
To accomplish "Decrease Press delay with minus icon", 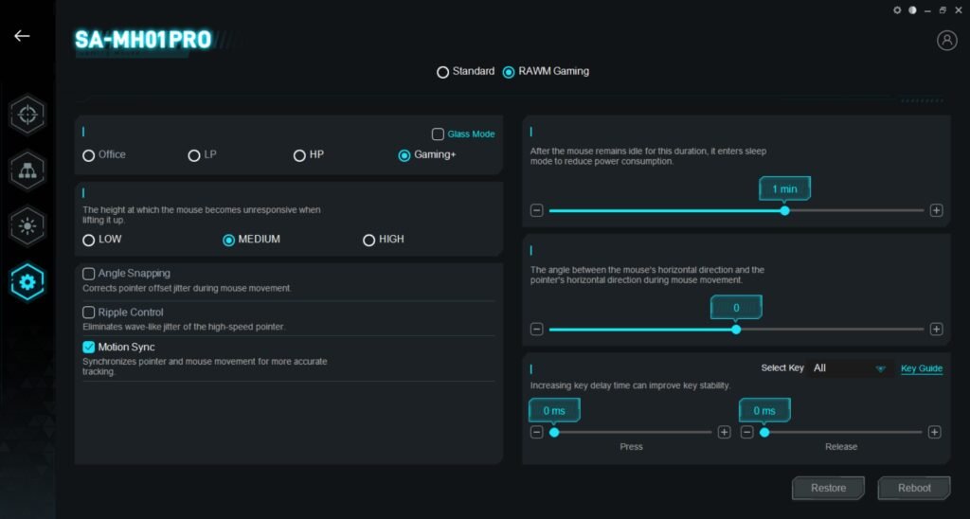I will (x=536, y=433).
